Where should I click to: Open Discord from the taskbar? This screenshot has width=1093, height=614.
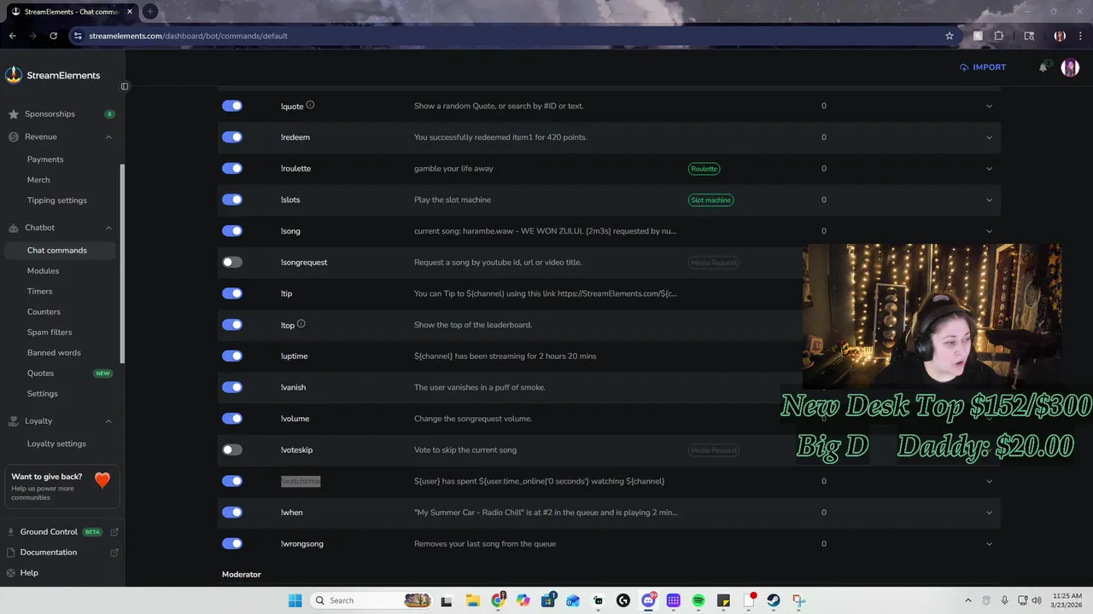click(x=649, y=600)
